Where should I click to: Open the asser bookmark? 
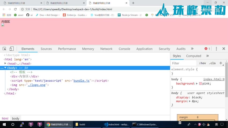[19, 15]
